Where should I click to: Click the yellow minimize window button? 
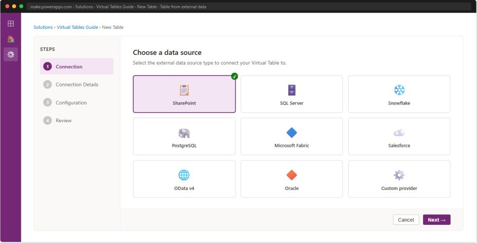pos(14,7)
